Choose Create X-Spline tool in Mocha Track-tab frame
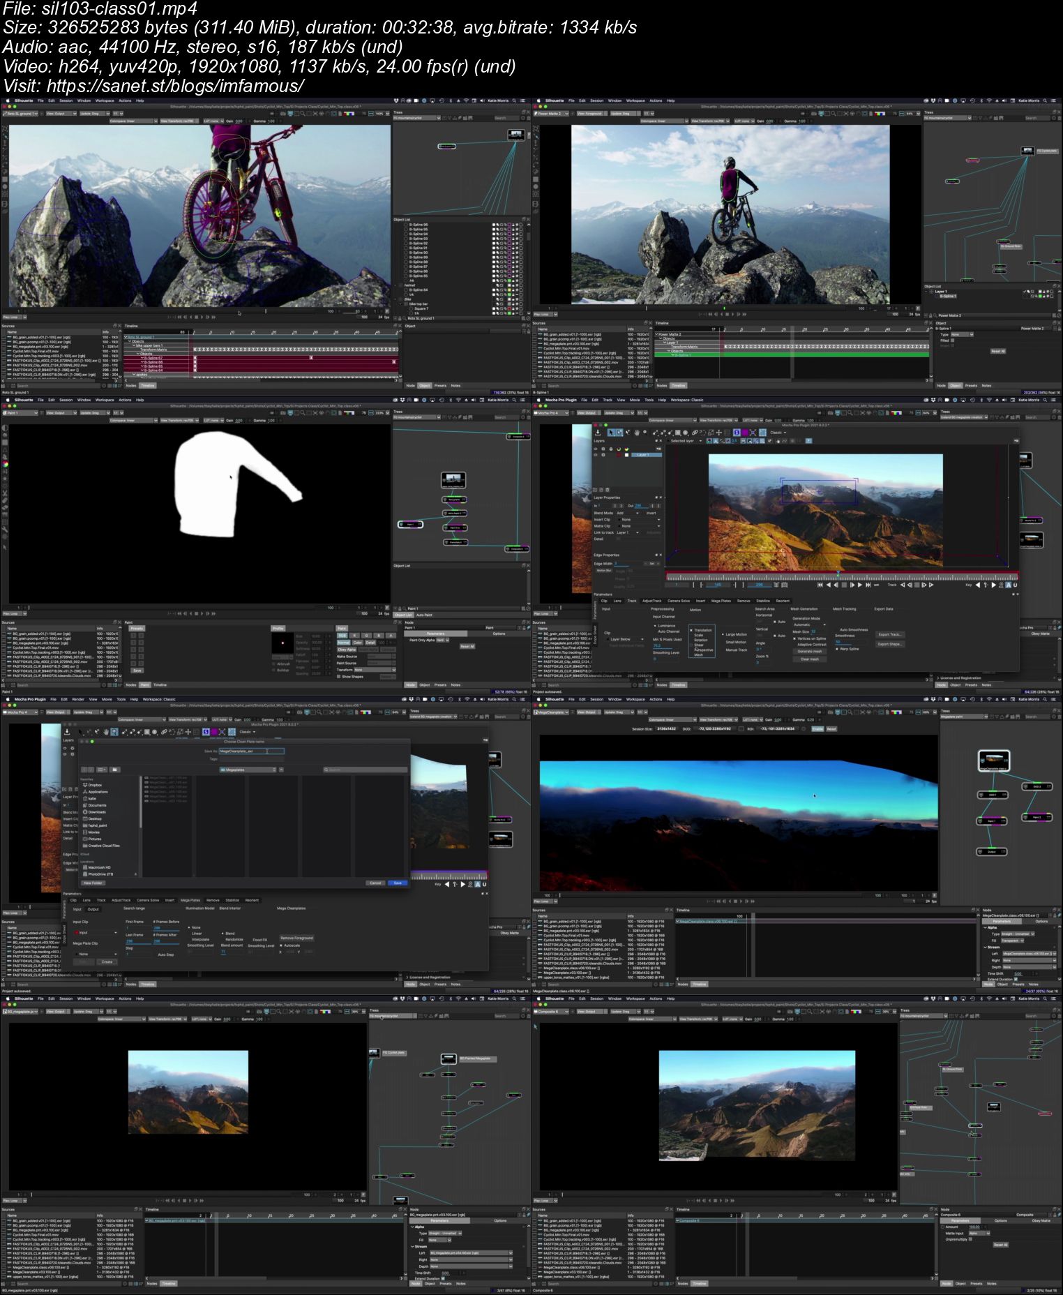Screen dimensions: 1063x1295 (x=654, y=433)
